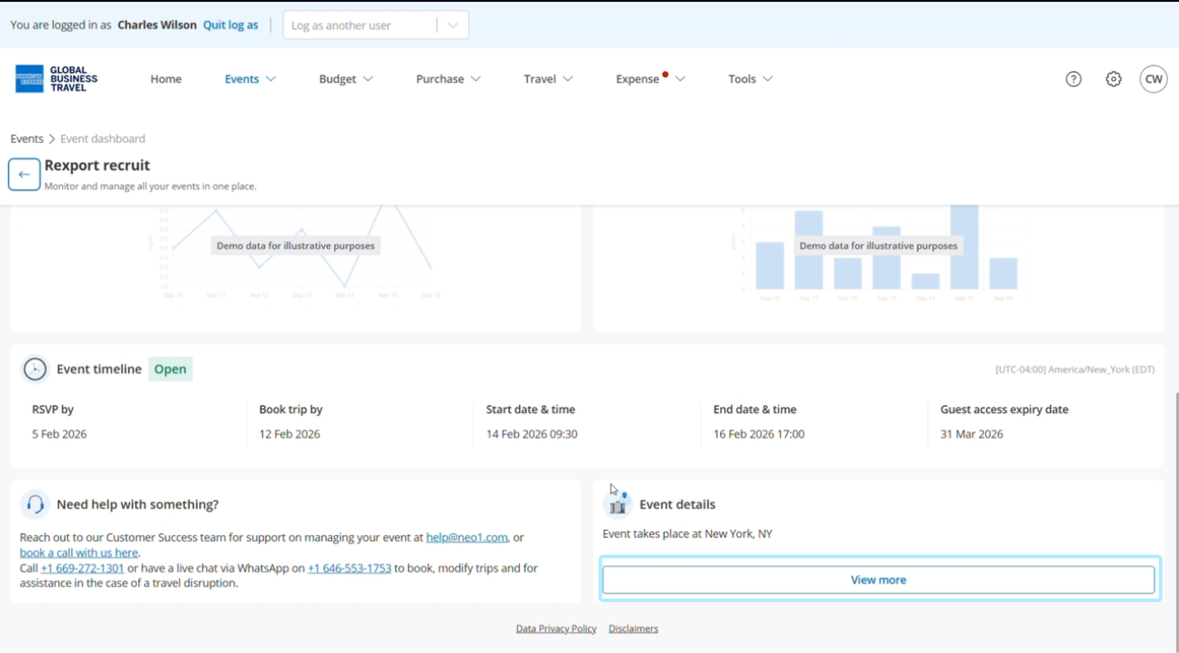Screen dimensions: 1179x653
Task: Open the Expense menu with red notification
Action: (x=650, y=79)
